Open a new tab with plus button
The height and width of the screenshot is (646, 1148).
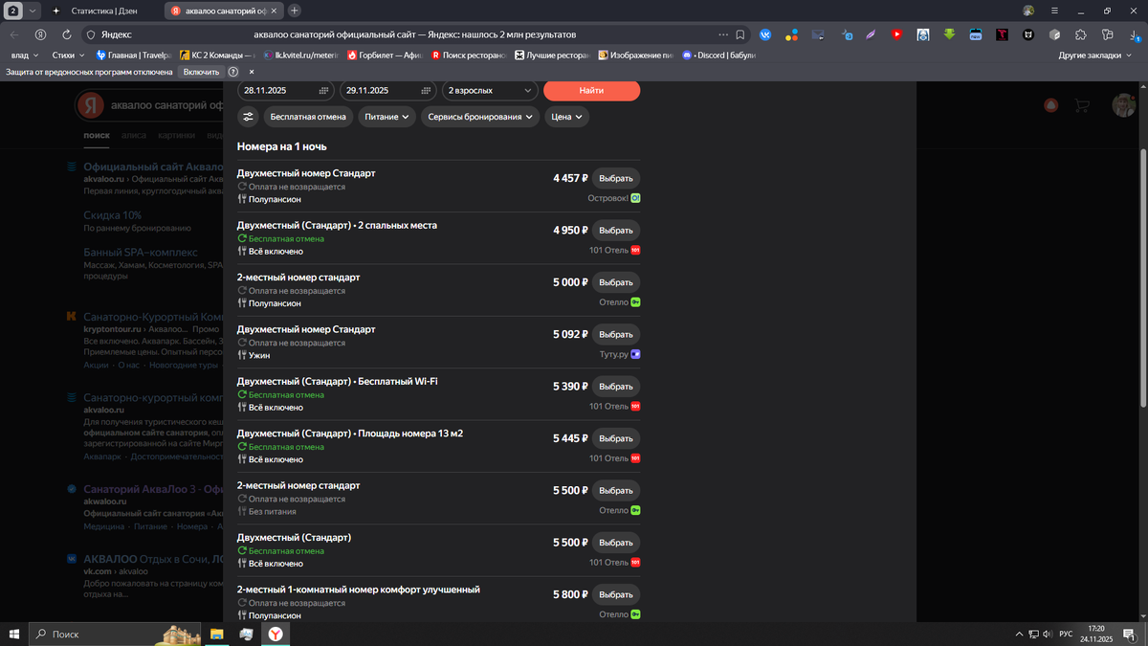tap(295, 11)
